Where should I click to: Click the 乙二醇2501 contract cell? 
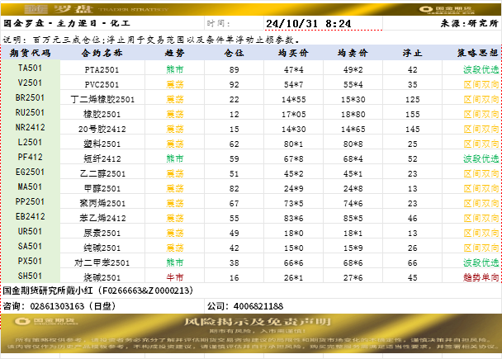pos(102,173)
